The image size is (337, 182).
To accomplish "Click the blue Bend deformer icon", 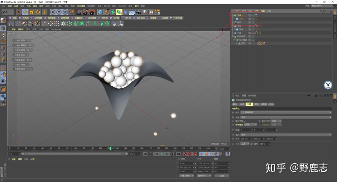I will click(x=125, y=12).
